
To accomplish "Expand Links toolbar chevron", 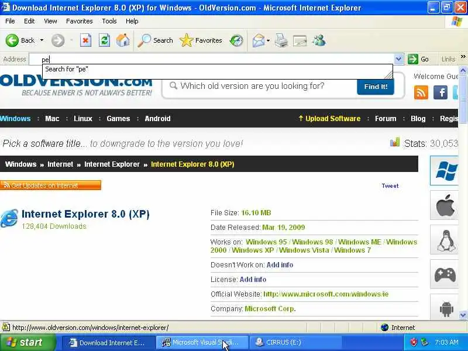I will click(463, 56).
